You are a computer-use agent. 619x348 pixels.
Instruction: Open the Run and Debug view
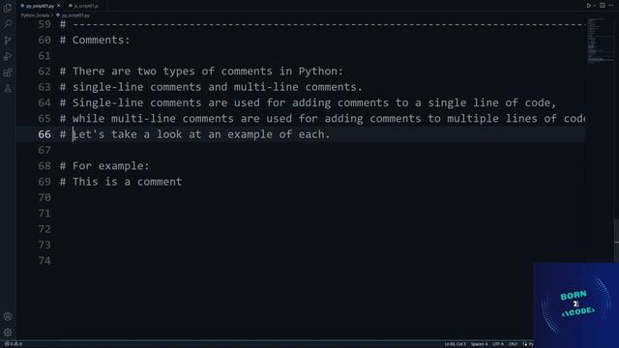pos(8,56)
